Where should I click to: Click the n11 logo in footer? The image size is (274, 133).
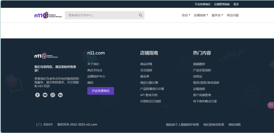[46, 56]
